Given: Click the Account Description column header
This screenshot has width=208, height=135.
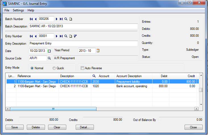Looking at the screenshot, I should click(x=134, y=76).
